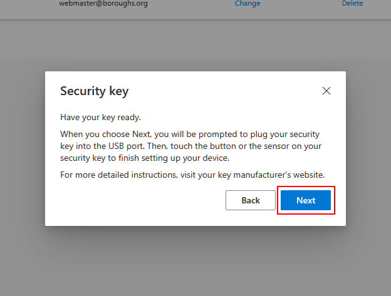Select the Delete link at top right

click(352, 4)
